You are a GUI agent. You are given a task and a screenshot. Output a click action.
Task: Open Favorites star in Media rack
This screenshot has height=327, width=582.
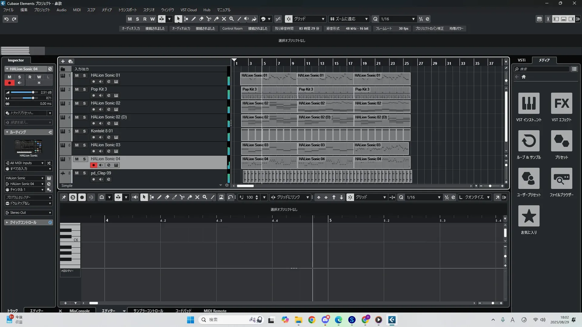click(x=529, y=216)
